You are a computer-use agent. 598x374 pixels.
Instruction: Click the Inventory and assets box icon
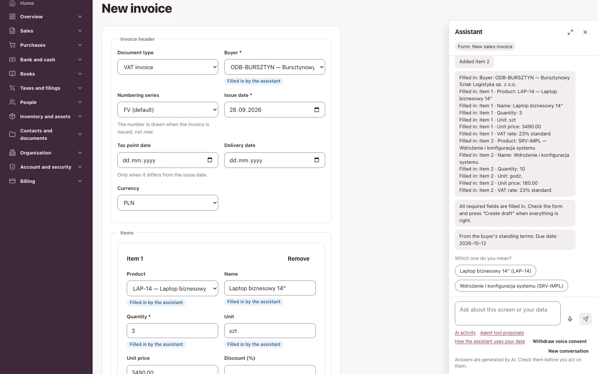coord(12,116)
